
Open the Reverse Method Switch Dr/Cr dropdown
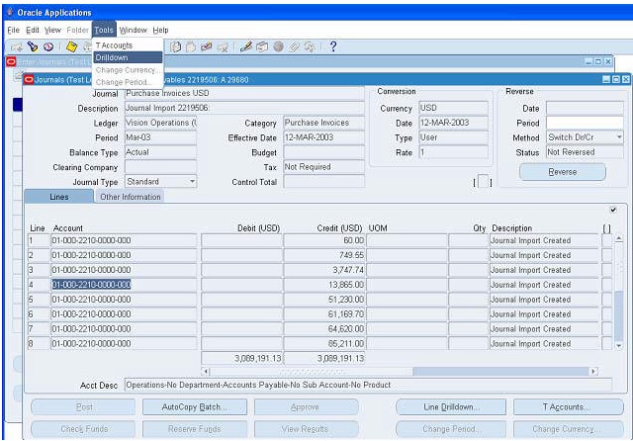(x=619, y=137)
